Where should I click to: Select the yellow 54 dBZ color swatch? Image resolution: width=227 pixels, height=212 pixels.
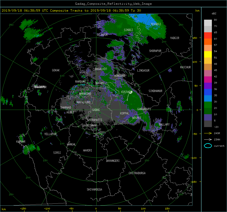click(x=208, y=54)
